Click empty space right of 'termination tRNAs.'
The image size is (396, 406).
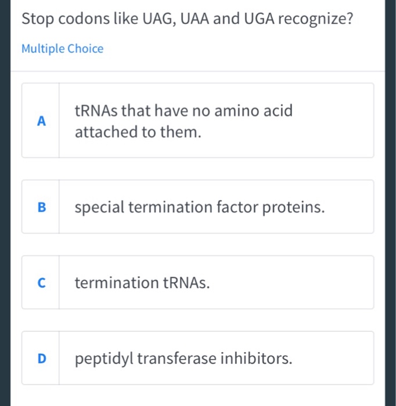pyautogui.click(x=290, y=283)
